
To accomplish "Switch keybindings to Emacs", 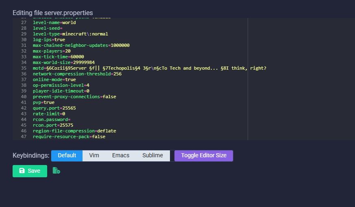I will pos(120,156).
